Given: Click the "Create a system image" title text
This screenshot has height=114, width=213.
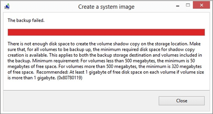Looking at the screenshot, I should [106, 7].
